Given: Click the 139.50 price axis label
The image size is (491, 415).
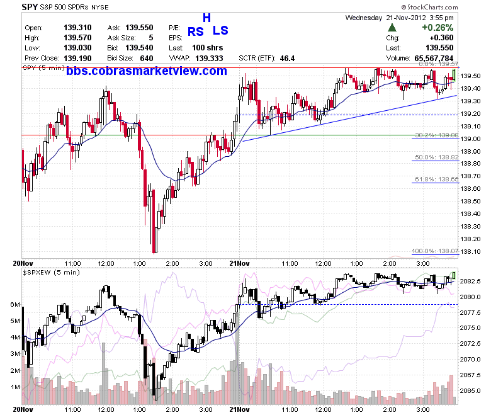Looking at the screenshot, I should pos(470,76).
